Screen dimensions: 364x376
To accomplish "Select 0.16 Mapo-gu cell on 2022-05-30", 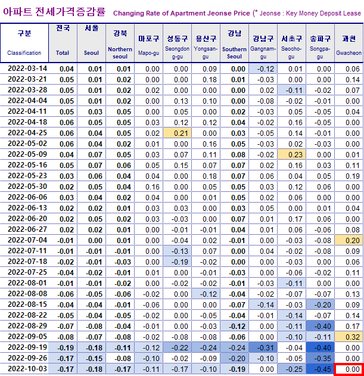I will pos(148,187).
